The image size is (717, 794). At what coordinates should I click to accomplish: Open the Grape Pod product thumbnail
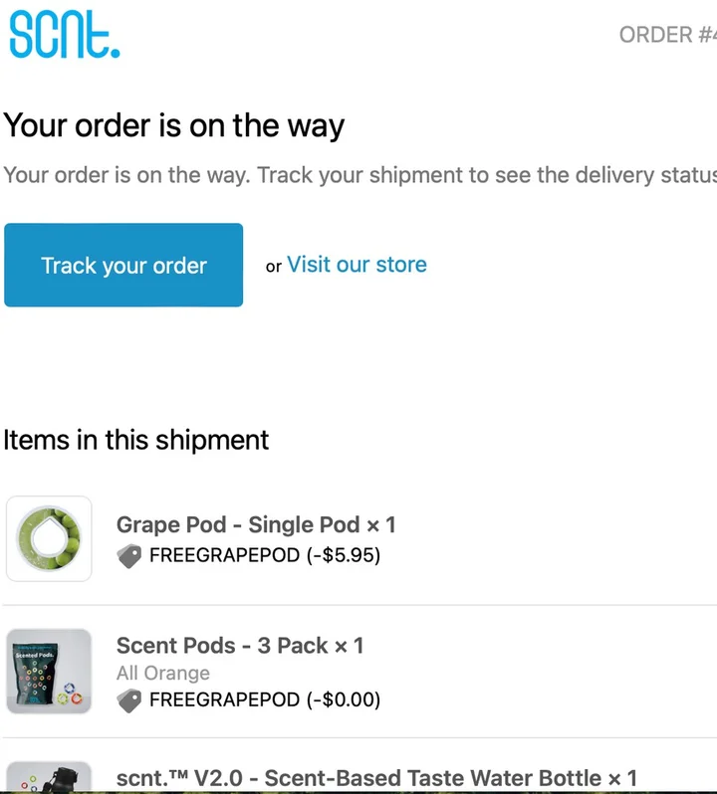[49, 538]
